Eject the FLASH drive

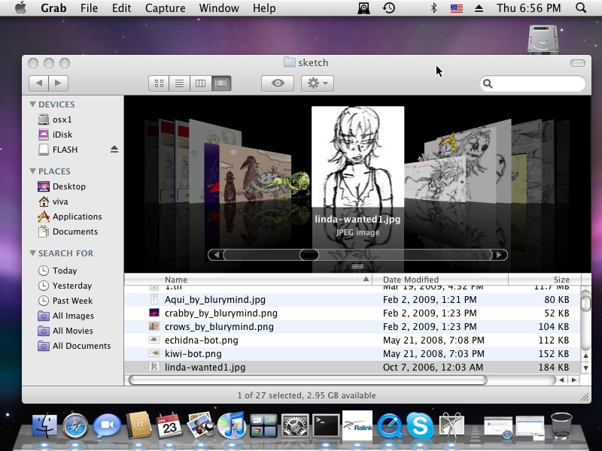point(114,149)
